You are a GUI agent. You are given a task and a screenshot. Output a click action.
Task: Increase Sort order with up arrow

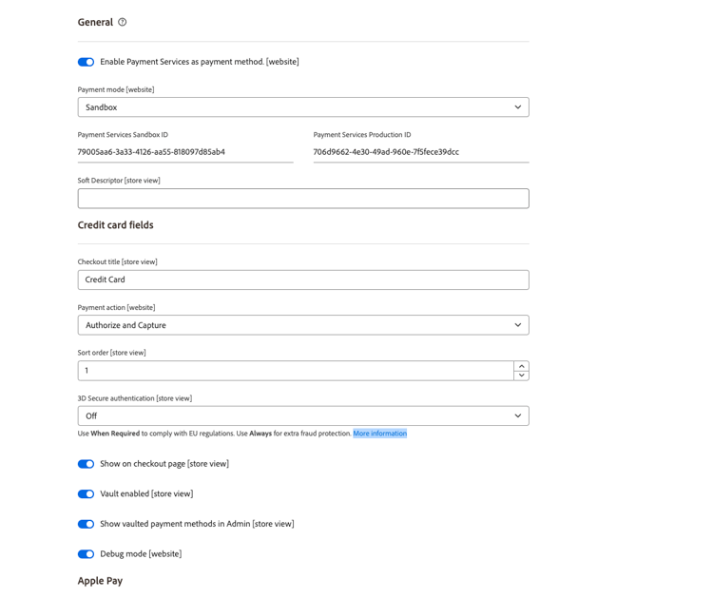click(521, 366)
